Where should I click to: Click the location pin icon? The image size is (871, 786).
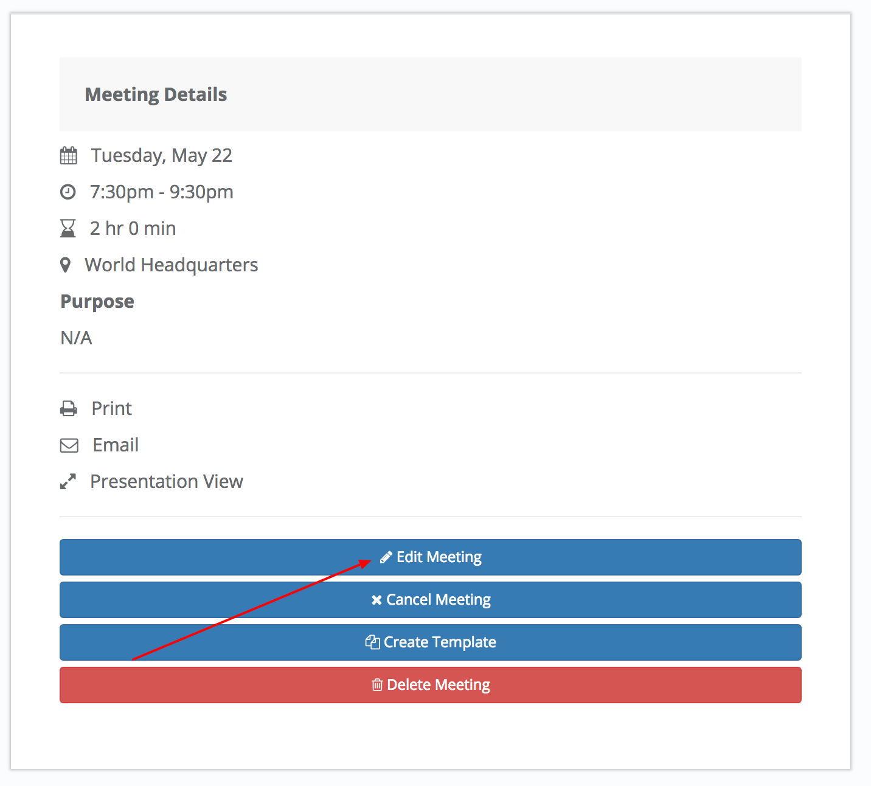click(x=66, y=265)
